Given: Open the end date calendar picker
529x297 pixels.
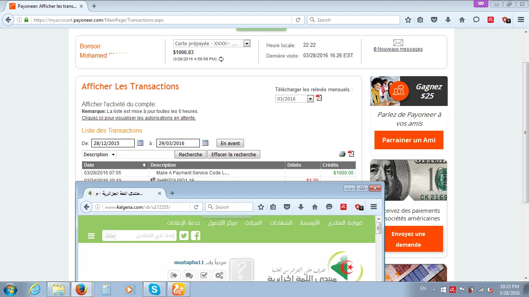Looking at the screenshot, I should tap(205, 143).
